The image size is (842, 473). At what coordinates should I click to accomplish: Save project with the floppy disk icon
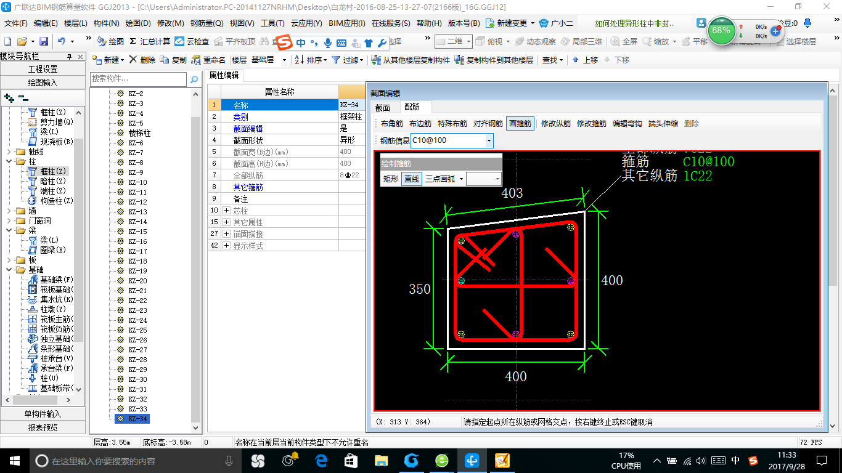[44, 41]
